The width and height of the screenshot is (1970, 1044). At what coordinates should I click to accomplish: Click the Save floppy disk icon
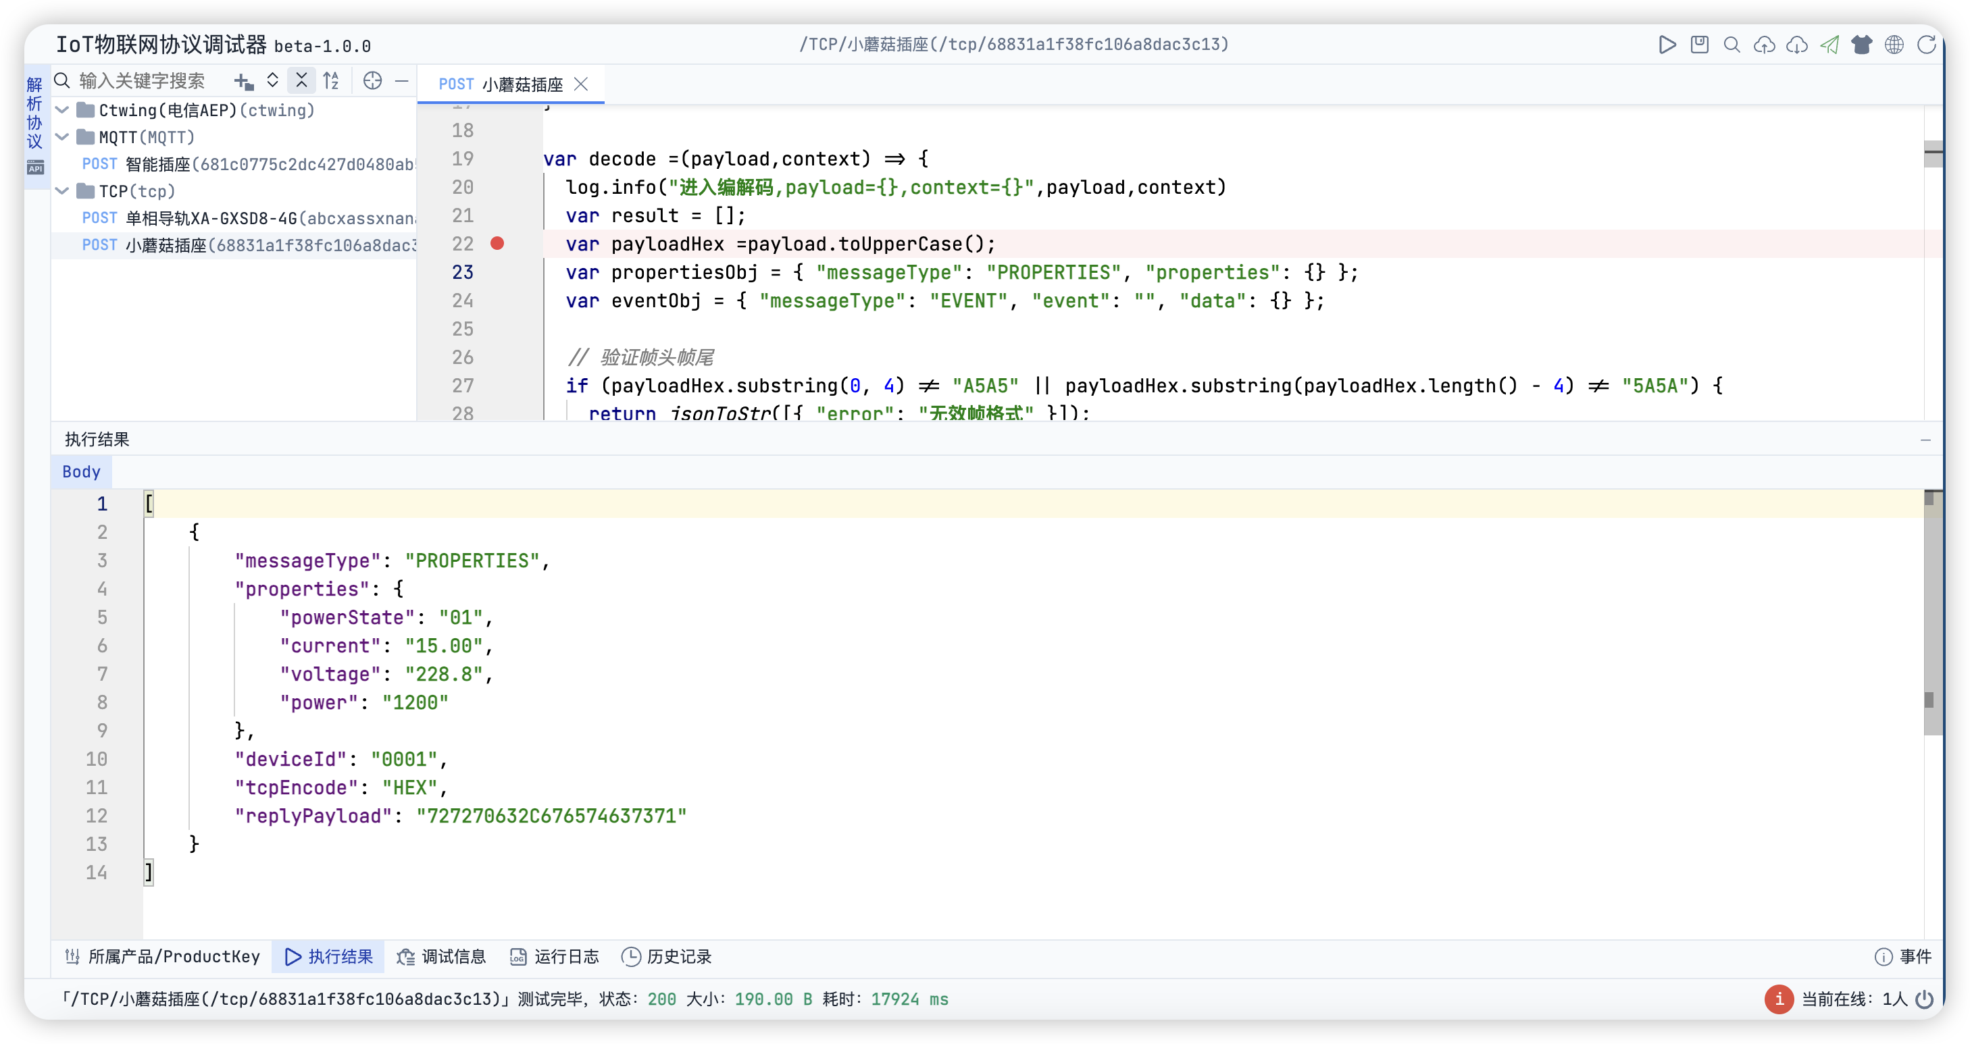pos(1699,45)
